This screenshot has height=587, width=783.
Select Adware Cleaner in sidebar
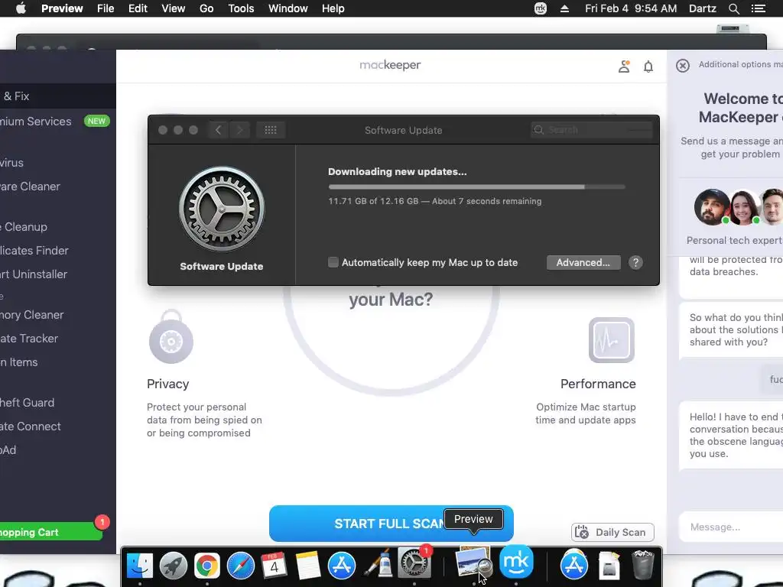(x=58, y=186)
